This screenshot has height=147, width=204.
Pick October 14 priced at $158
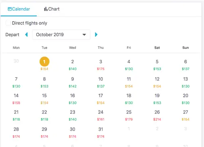coord(16,99)
